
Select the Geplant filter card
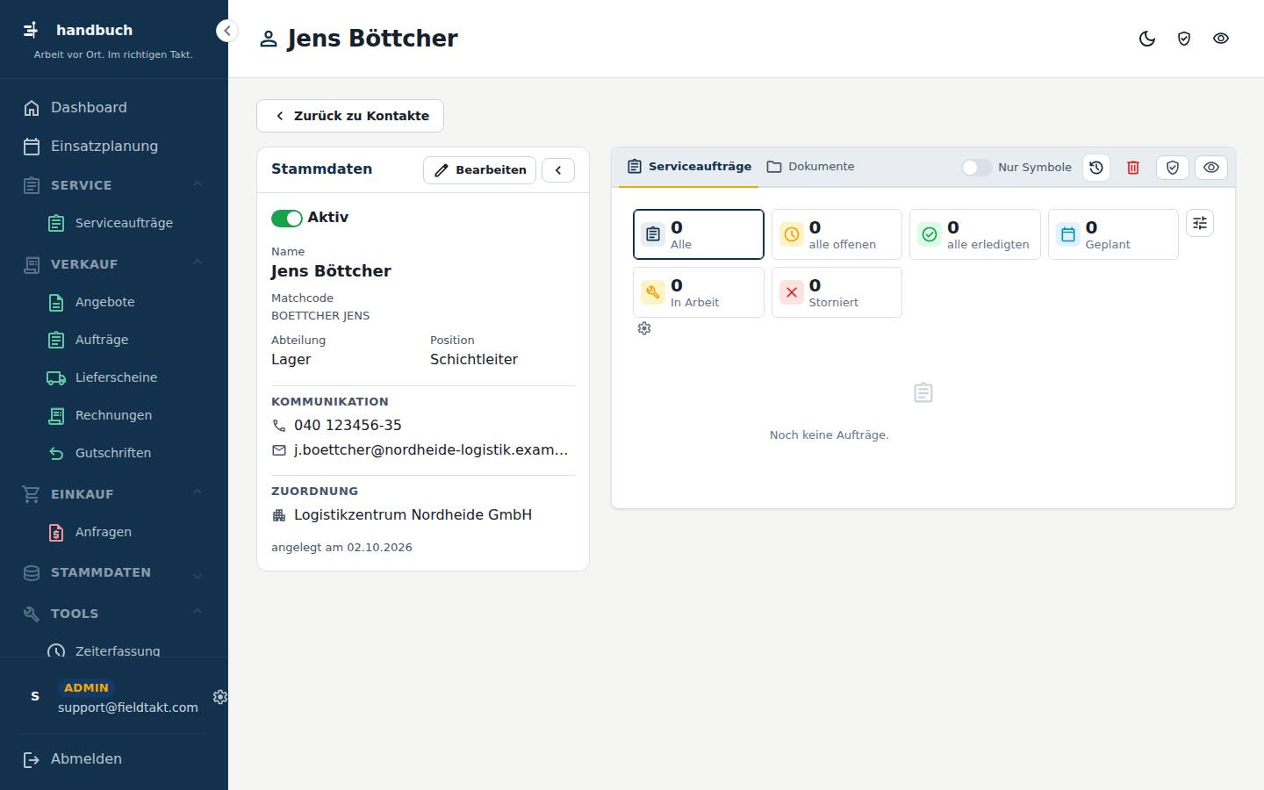point(1113,234)
